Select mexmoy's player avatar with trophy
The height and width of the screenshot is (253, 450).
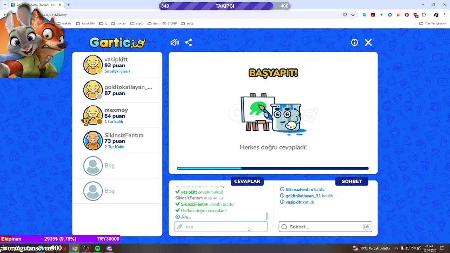click(x=93, y=115)
